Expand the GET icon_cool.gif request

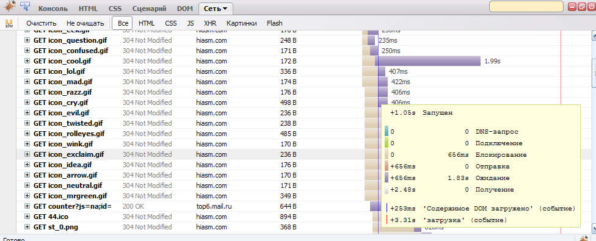coord(27,61)
